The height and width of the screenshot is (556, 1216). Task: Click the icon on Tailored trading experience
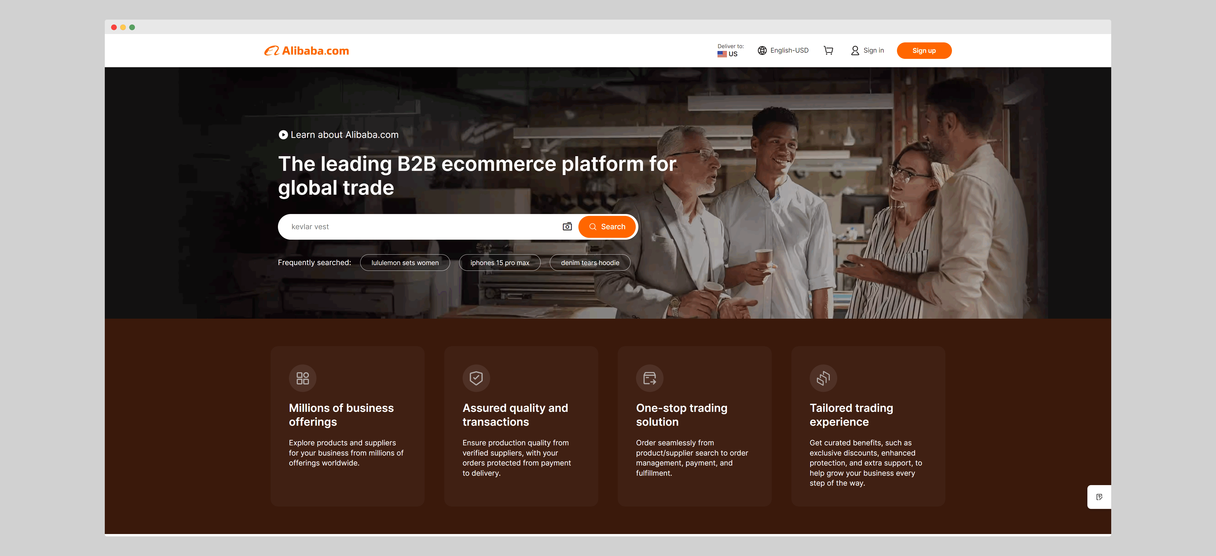pos(823,378)
